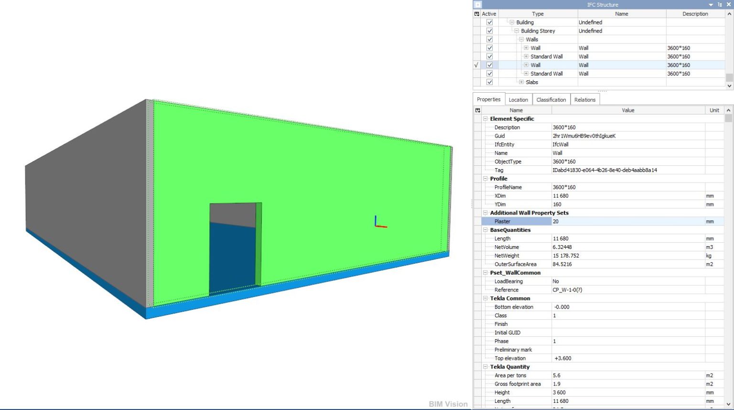Open the Relations tab
Screen dimensions: 734x410
[585, 99]
